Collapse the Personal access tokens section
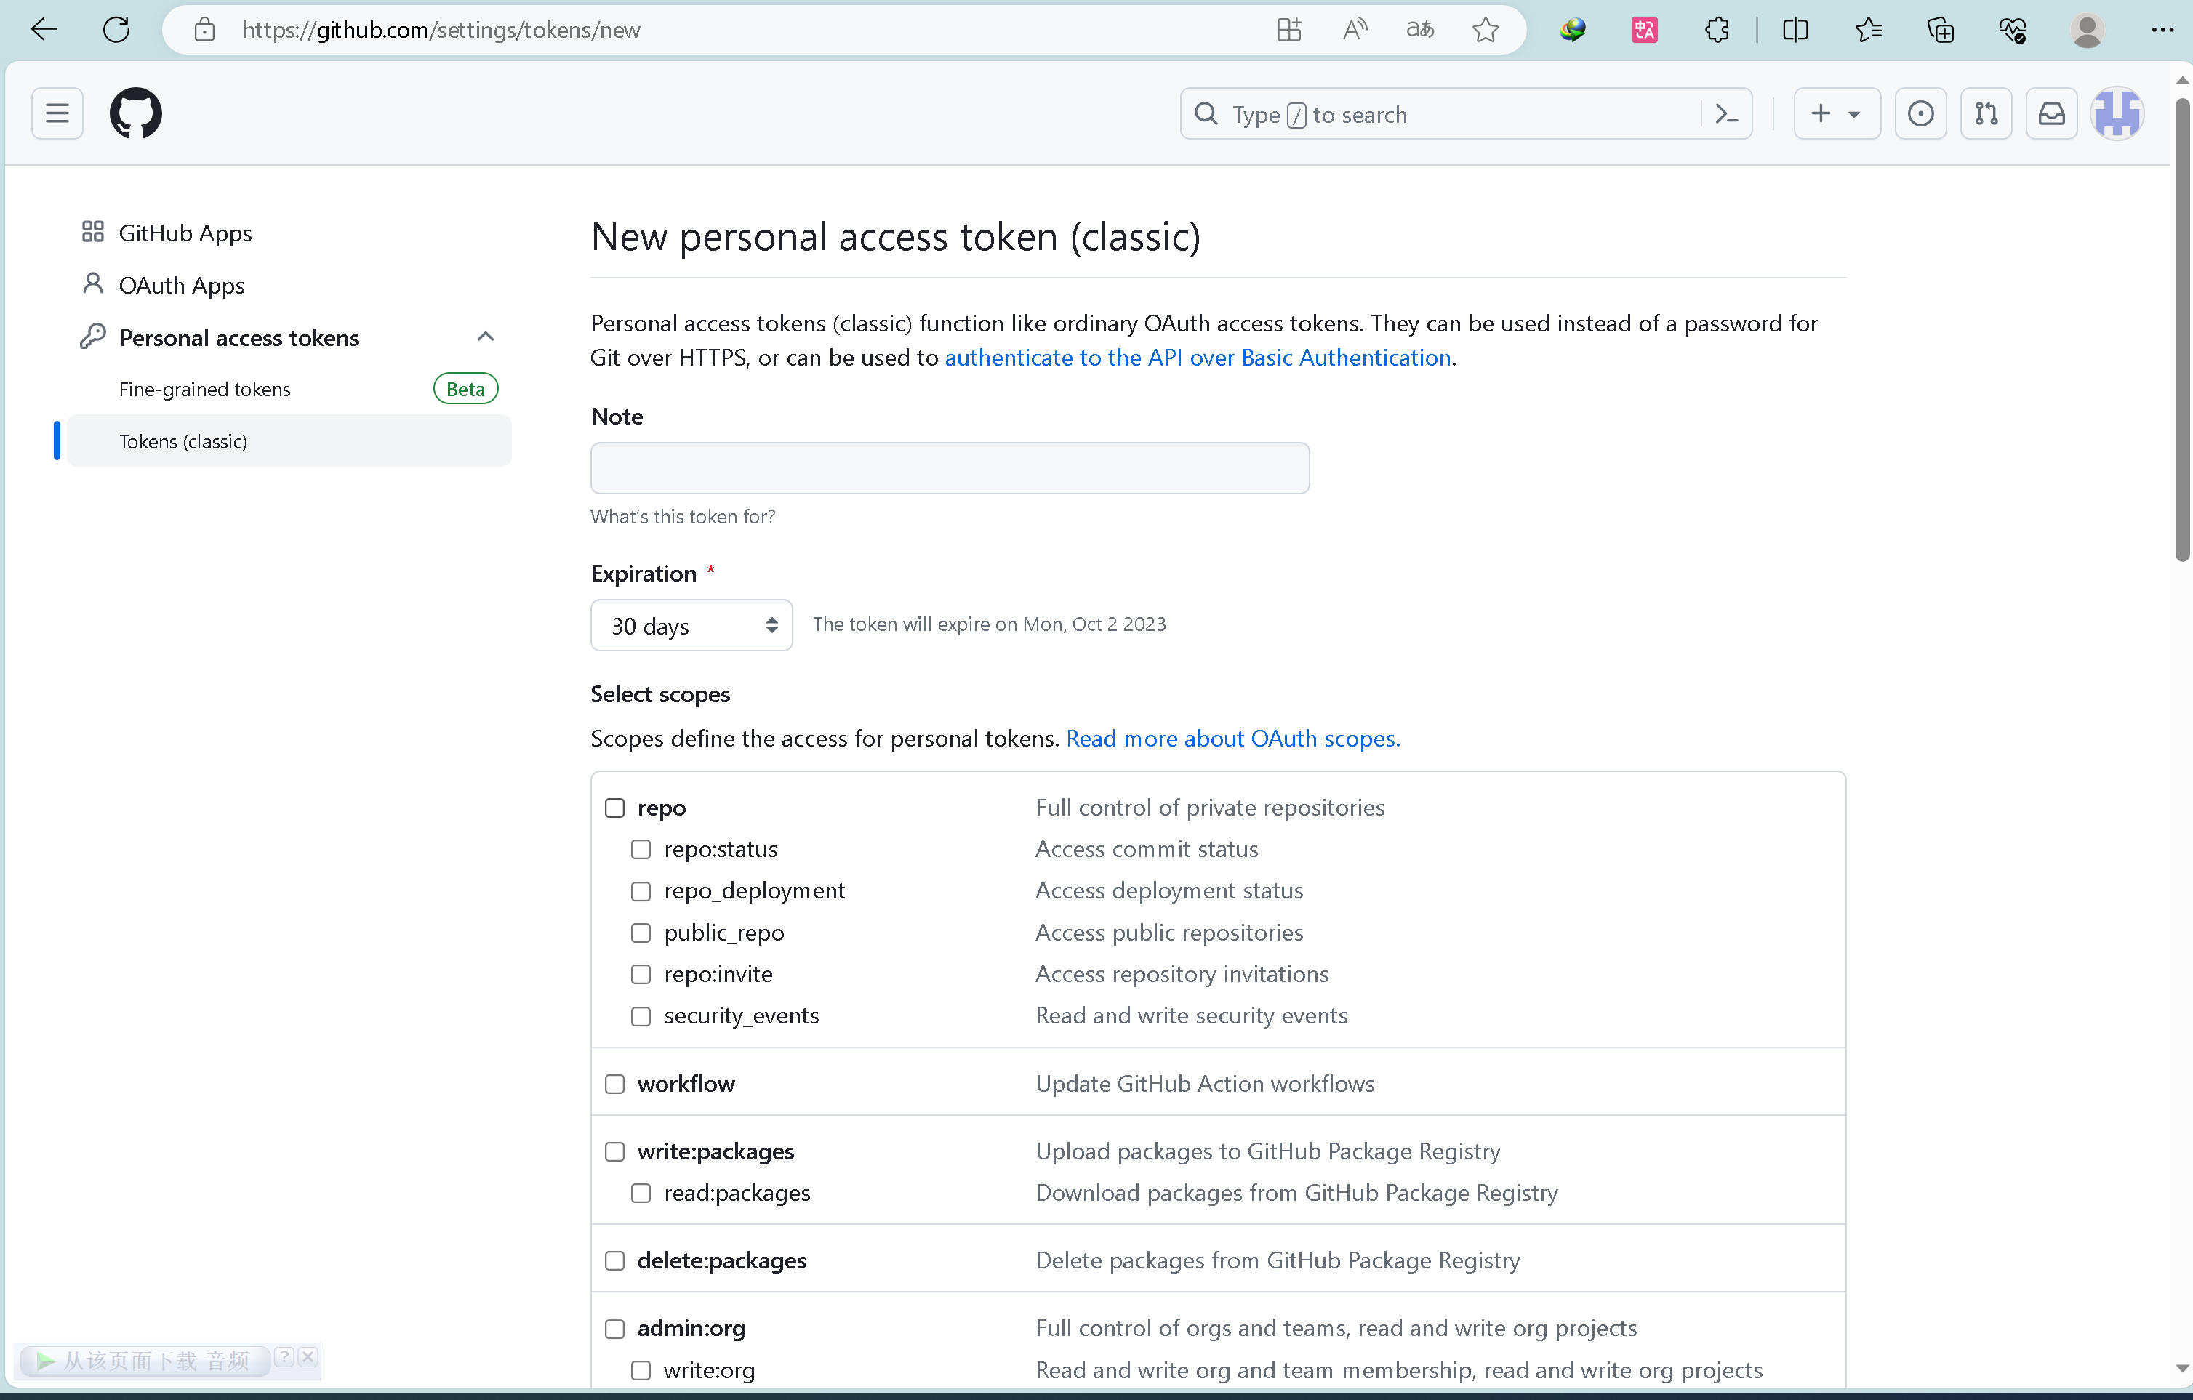 486,338
